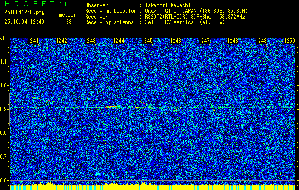Click the 1241 time marker
299x190 pixels.
pyautogui.click(x=33, y=41)
